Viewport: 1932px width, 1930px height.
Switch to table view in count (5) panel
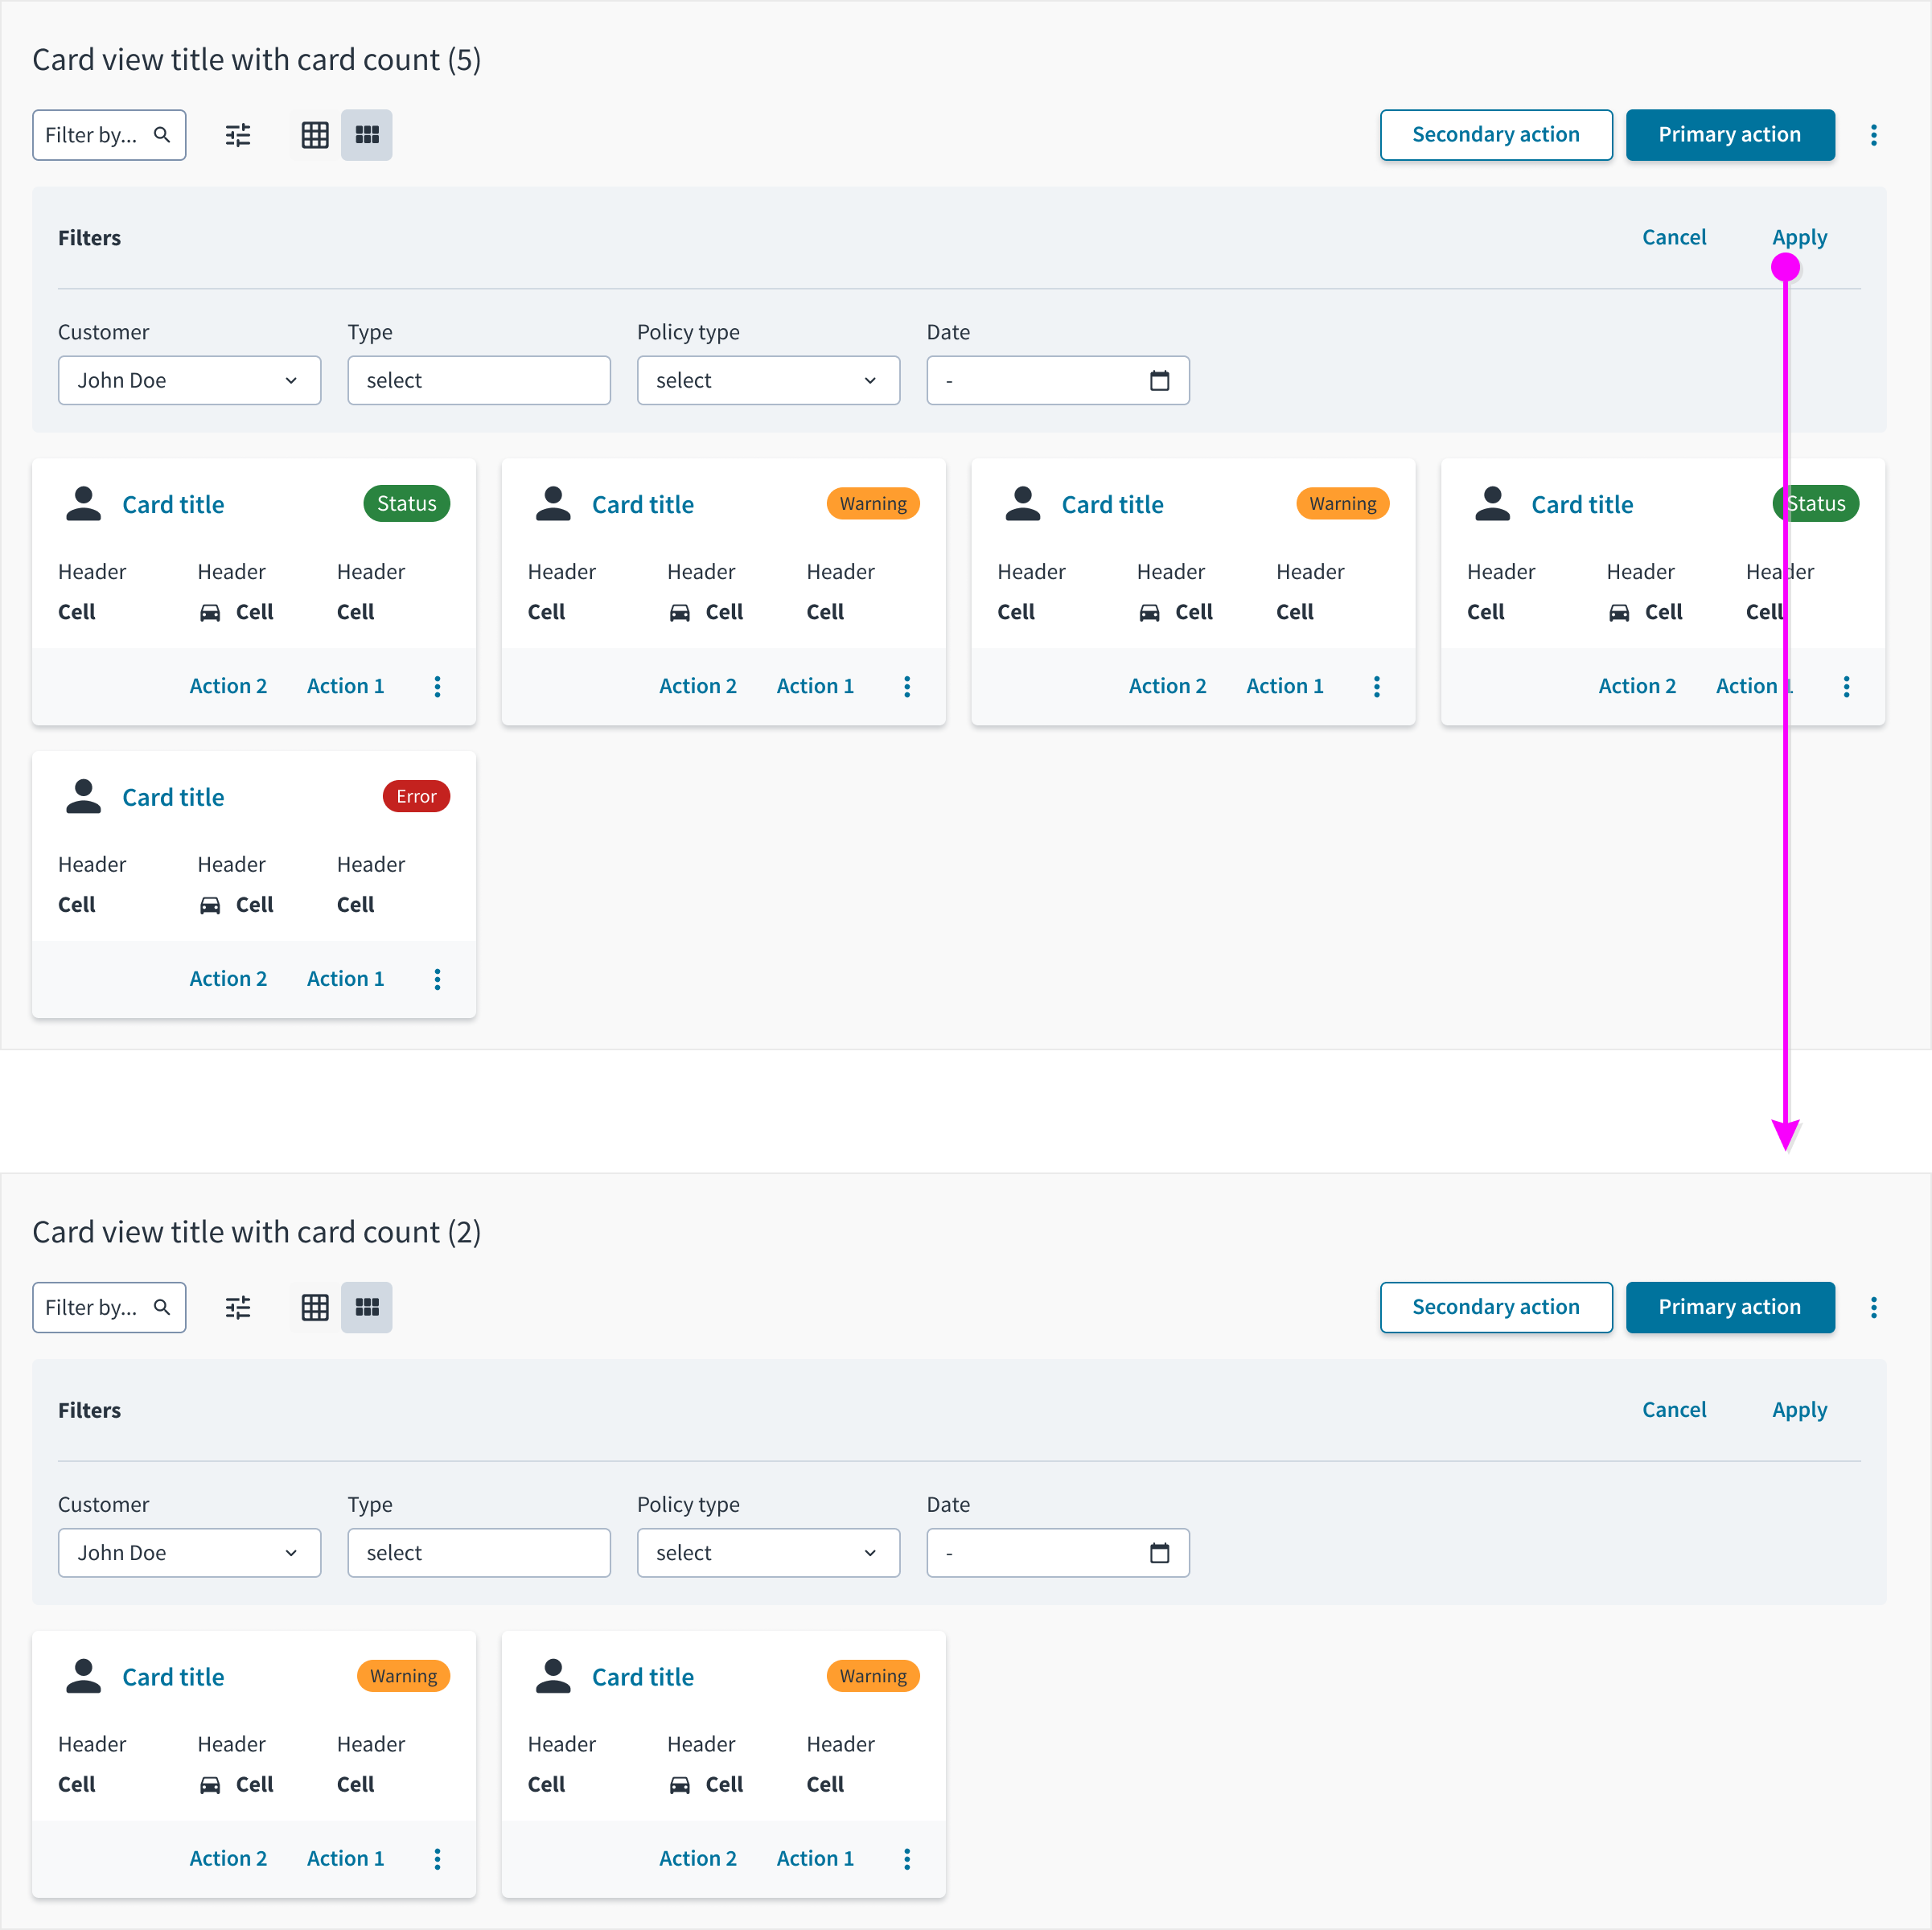coord(315,135)
